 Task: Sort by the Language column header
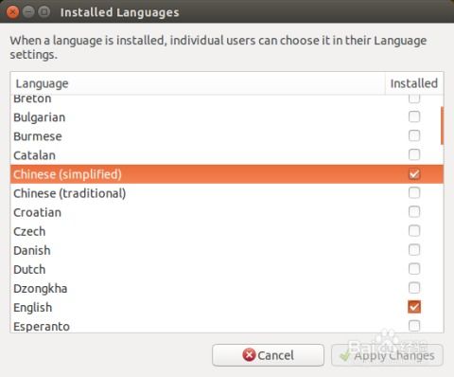coord(198,83)
